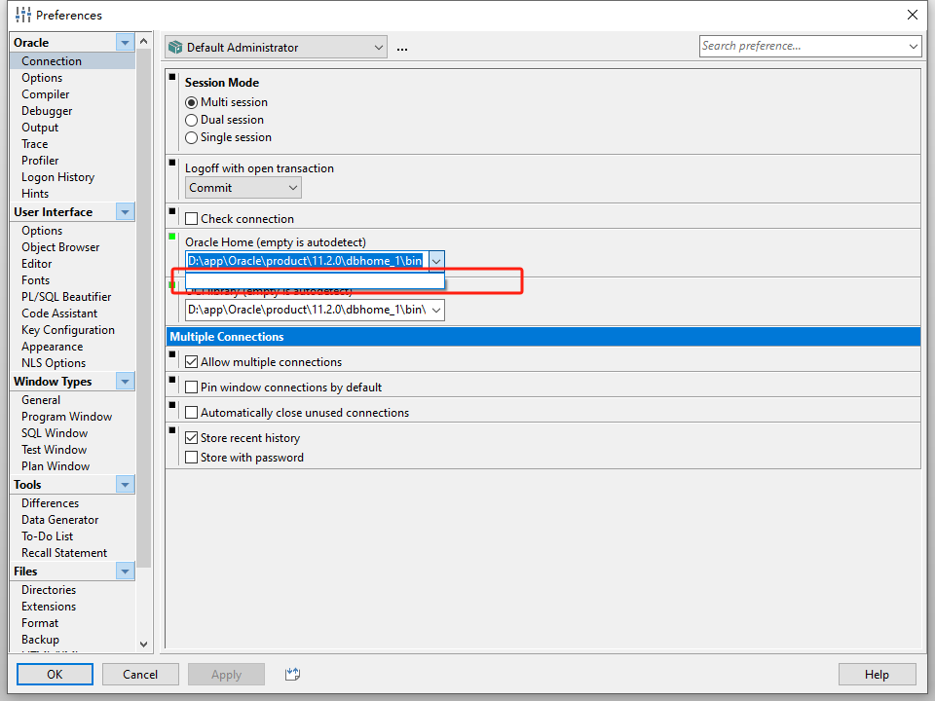The image size is (935, 701).
Task: Click the Preferences title bar icon
Action: click(22, 15)
